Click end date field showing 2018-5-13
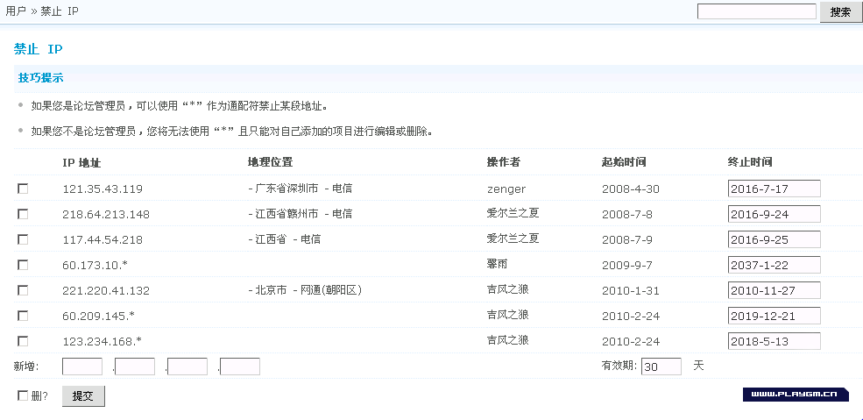 [x=774, y=341]
